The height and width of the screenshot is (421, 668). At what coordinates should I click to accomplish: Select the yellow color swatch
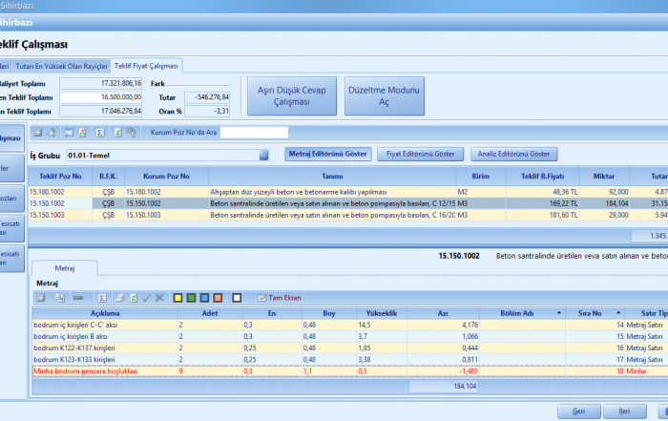click(177, 298)
